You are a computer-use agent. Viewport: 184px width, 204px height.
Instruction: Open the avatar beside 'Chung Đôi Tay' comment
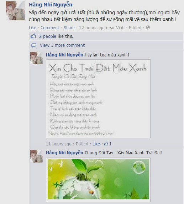[x=36, y=156]
